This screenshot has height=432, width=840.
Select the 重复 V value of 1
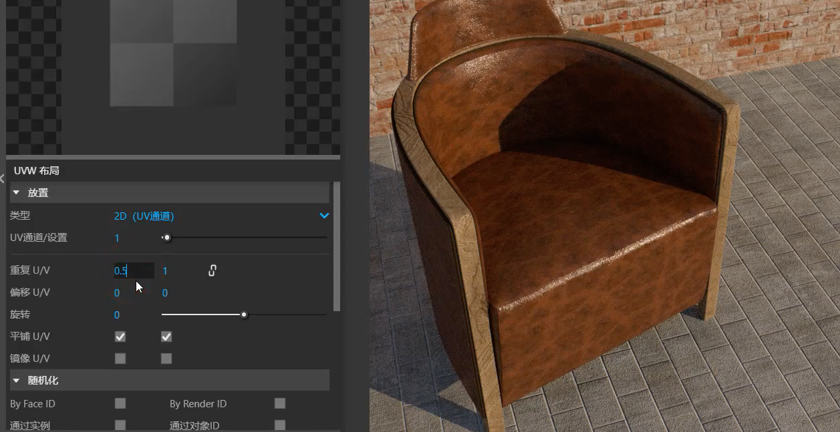coord(165,271)
